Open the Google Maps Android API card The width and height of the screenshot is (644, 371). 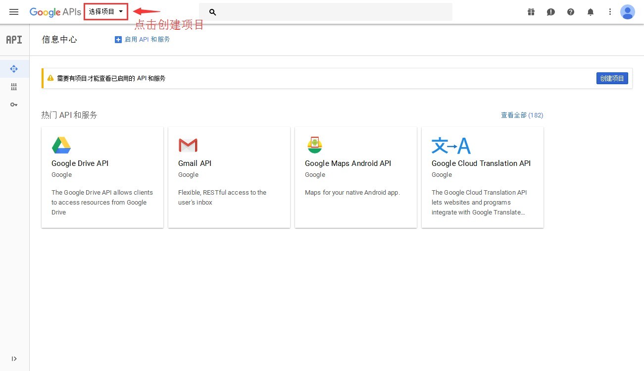[356, 177]
